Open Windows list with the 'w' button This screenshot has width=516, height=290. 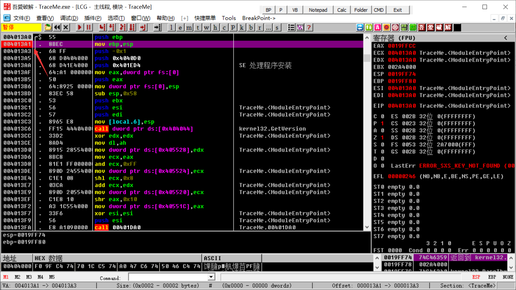(x=207, y=28)
